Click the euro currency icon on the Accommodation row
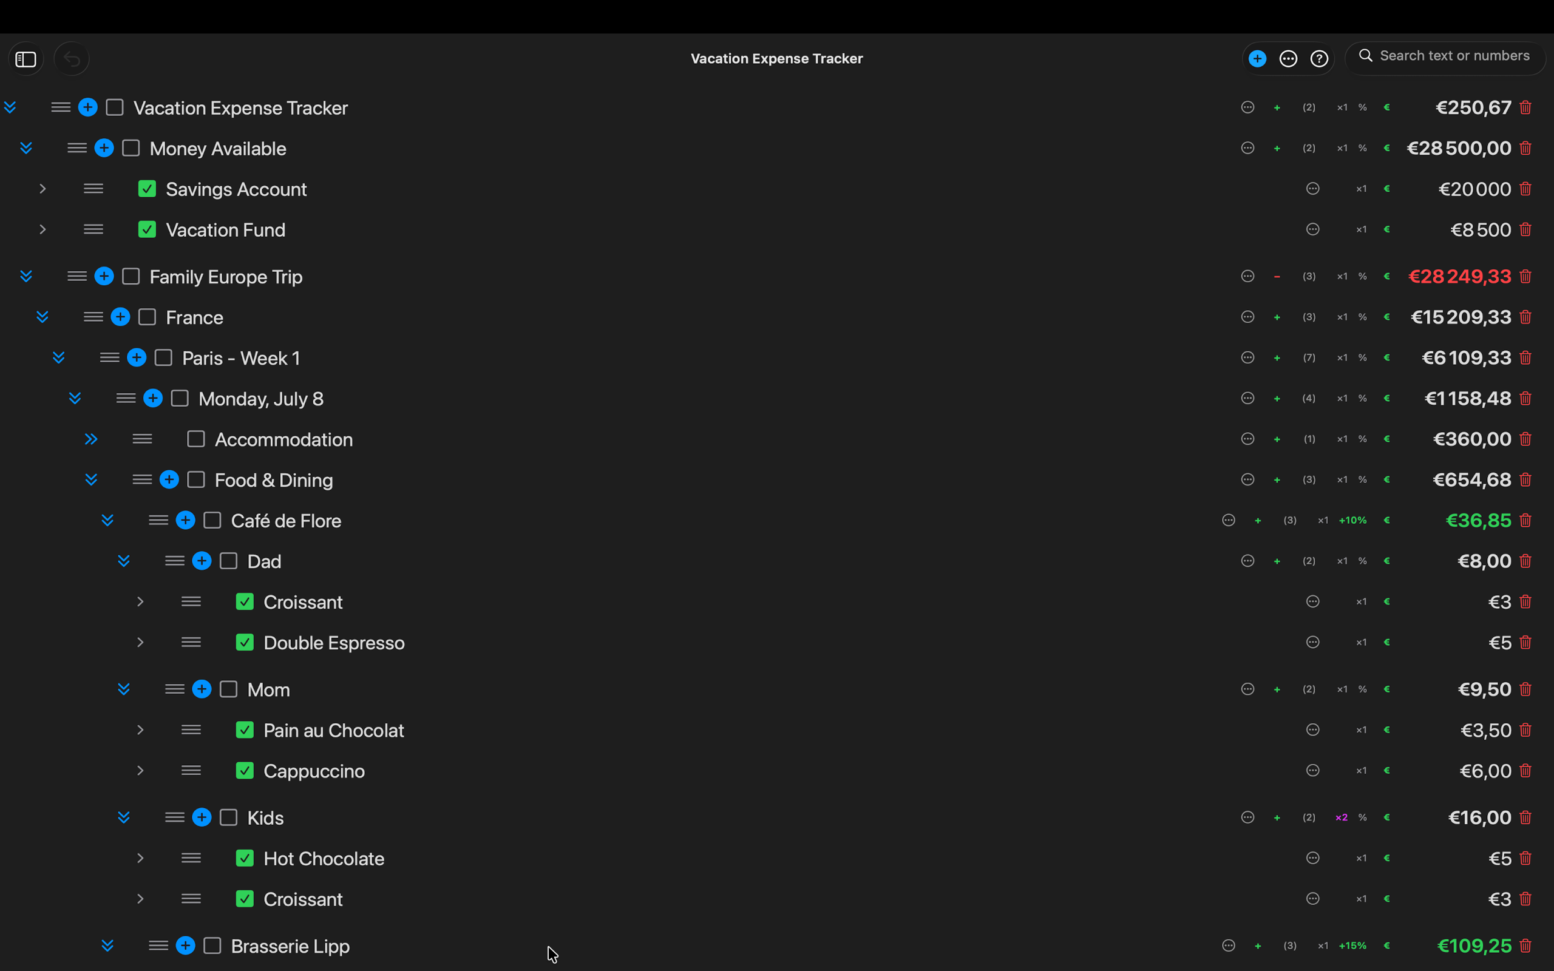Image resolution: width=1554 pixels, height=971 pixels. (1387, 439)
